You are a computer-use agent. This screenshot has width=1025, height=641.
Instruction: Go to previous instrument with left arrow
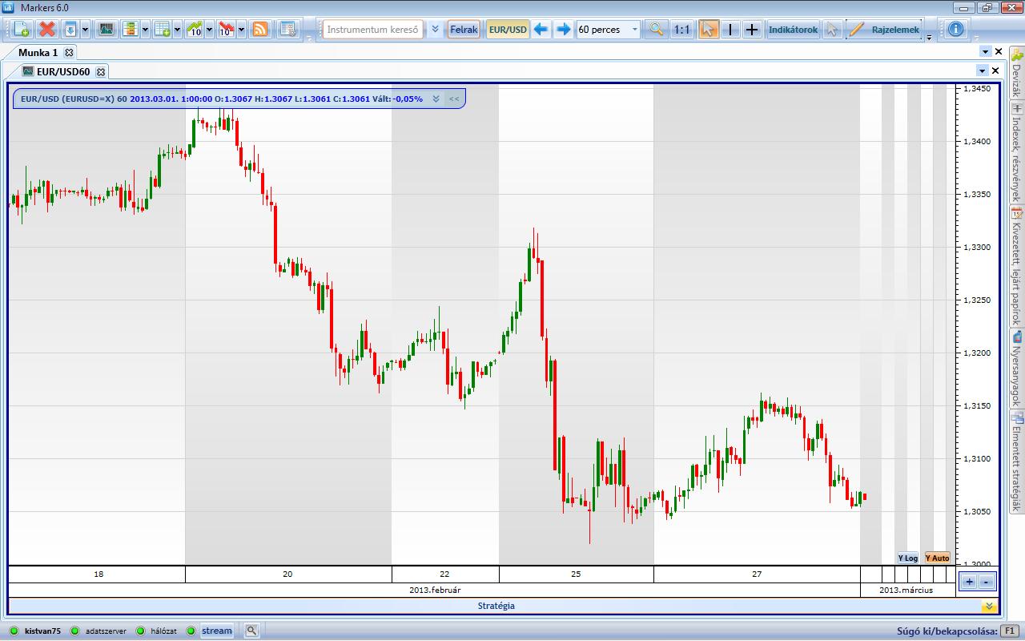pyautogui.click(x=541, y=30)
